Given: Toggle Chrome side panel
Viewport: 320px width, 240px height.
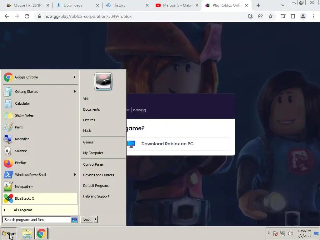Looking at the screenshot, I should tap(293, 16).
